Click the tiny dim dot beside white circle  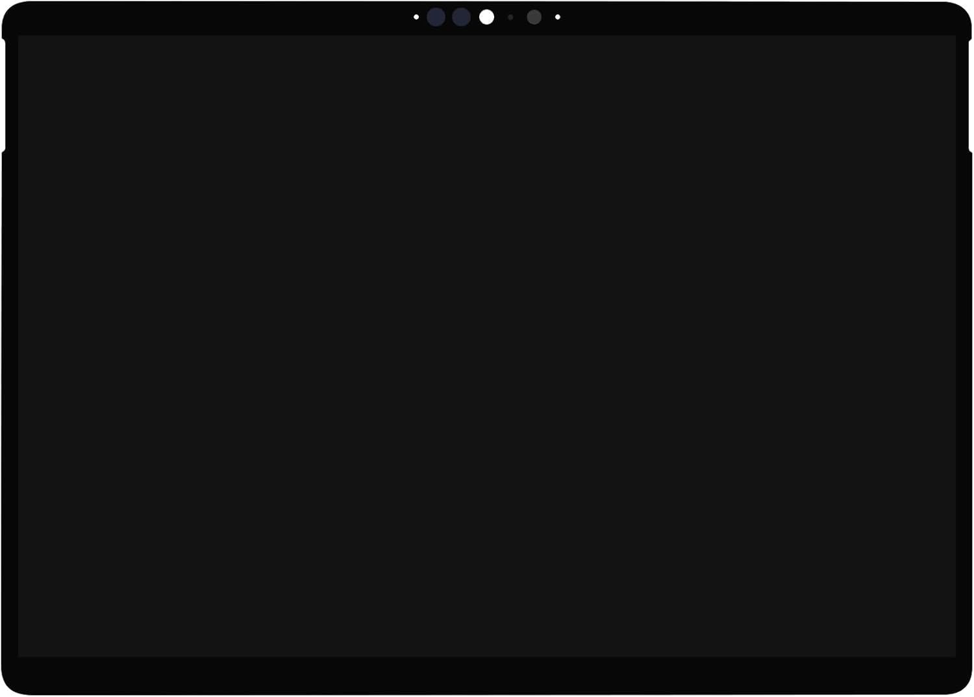[510, 18]
